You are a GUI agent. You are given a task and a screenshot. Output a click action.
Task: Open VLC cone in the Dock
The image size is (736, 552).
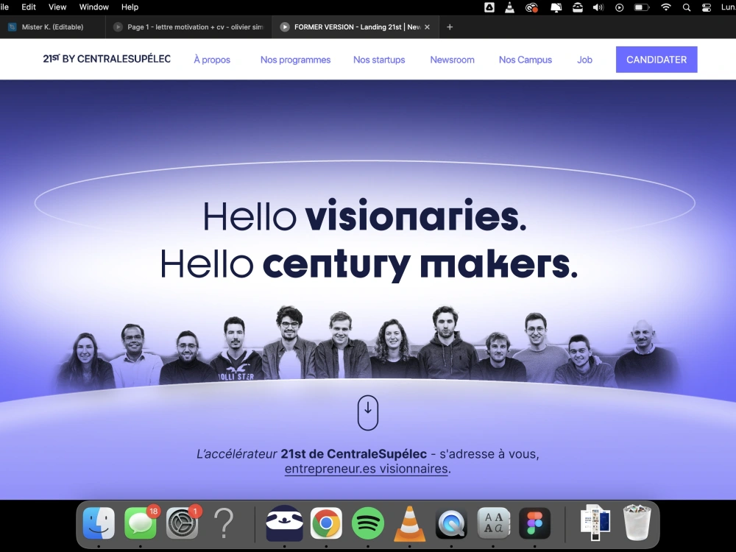(410, 523)
